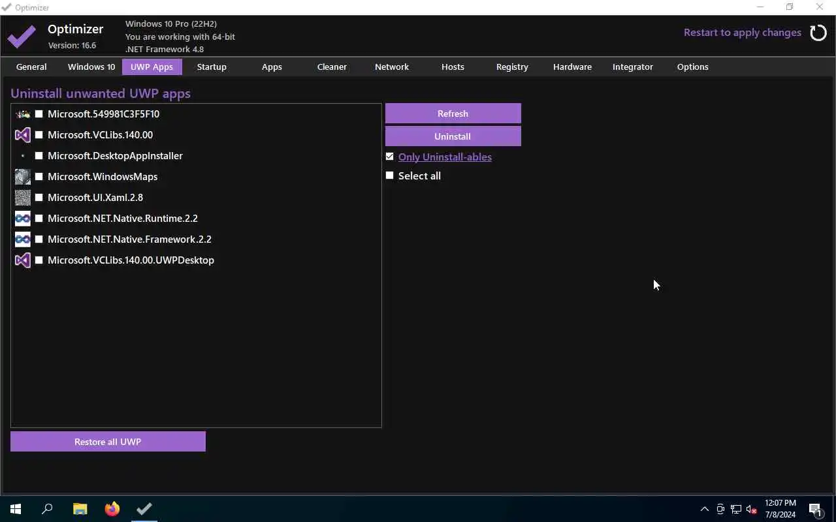Open taskbar search magnifier

tap(47, 509)
